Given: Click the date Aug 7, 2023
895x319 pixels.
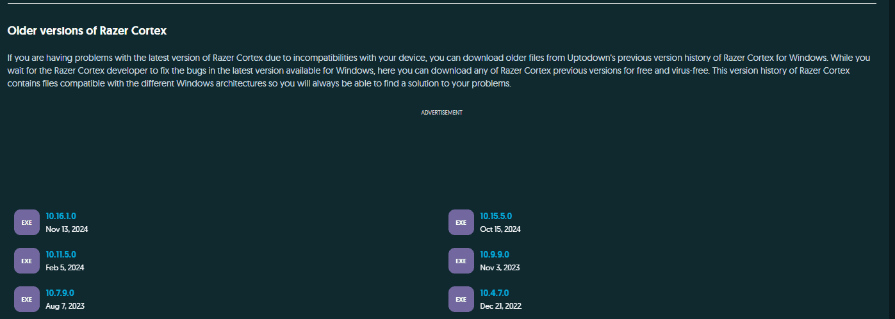Looking at the screenshot, I should coord(65,306).
